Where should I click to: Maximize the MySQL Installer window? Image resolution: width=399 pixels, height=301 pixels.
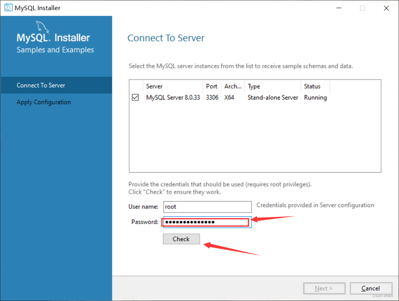click(x=362, y=8)
